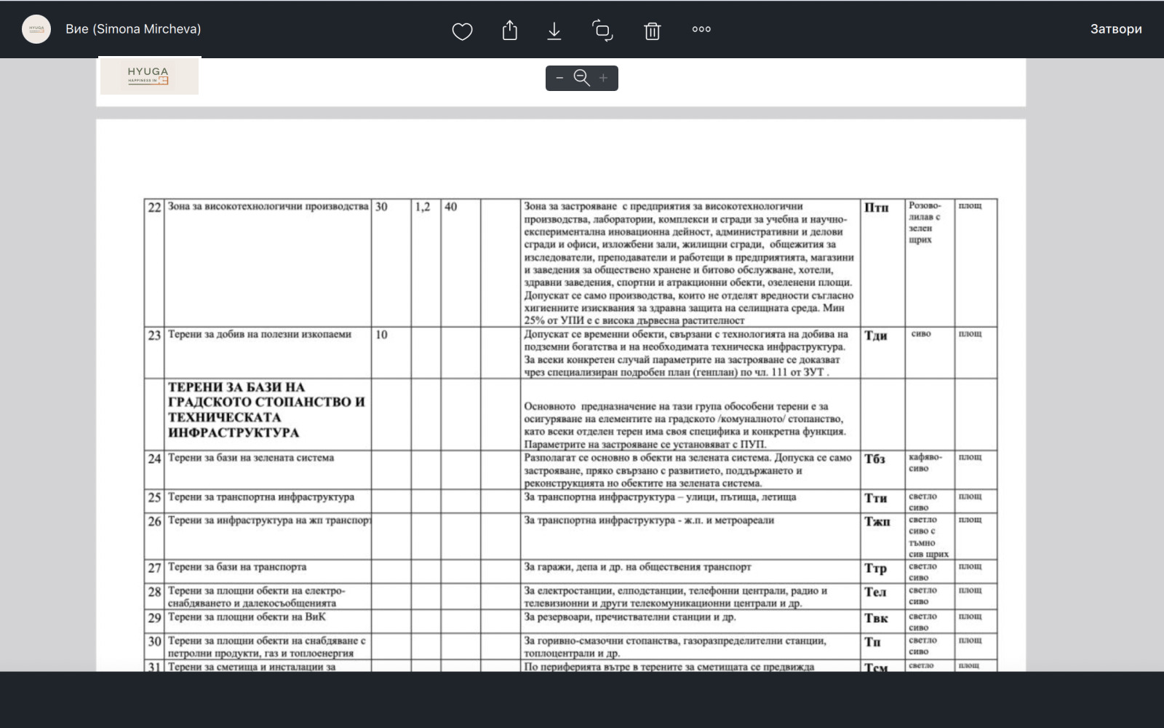This screenshot has width=1164, height=728.
Task: Zoom out with the minus button
Action: pyautogui.click(x=559, y=78)
